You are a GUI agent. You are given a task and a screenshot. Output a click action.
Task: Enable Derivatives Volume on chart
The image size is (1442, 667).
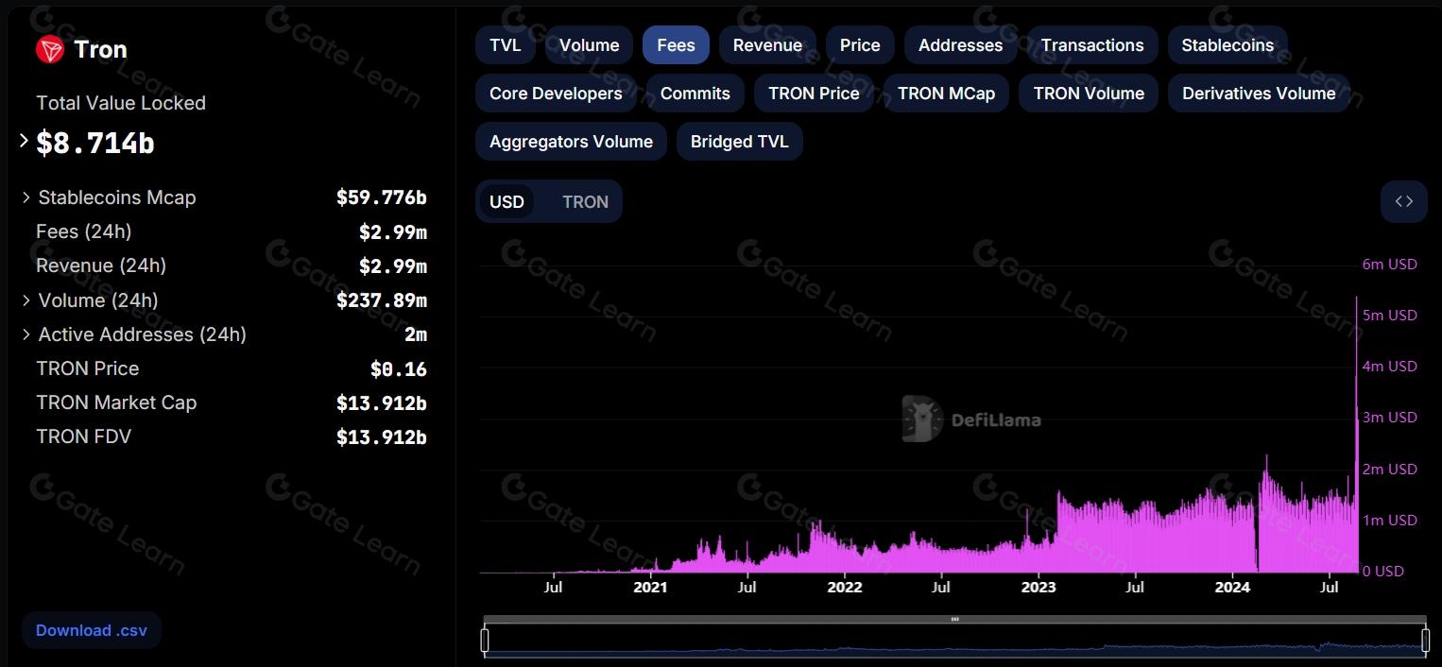tap(1259, 94)
